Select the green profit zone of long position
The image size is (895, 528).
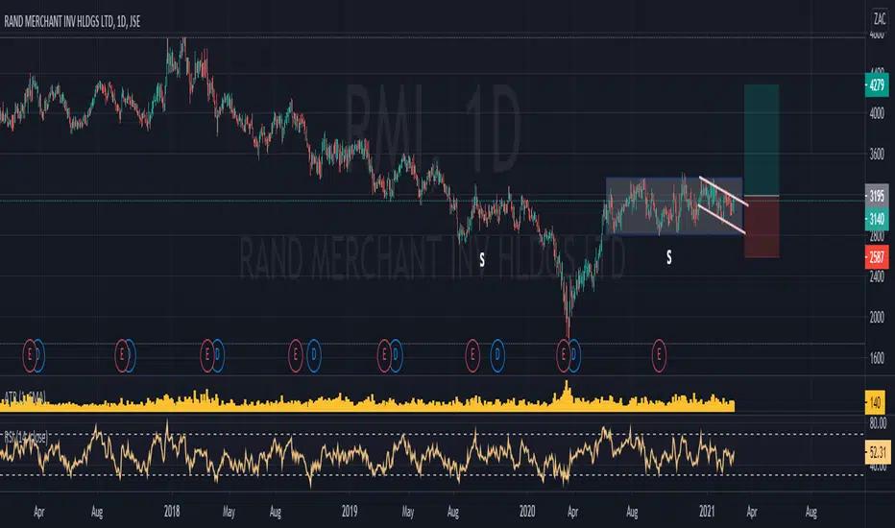pyautogui.click(x=762, y=140)
